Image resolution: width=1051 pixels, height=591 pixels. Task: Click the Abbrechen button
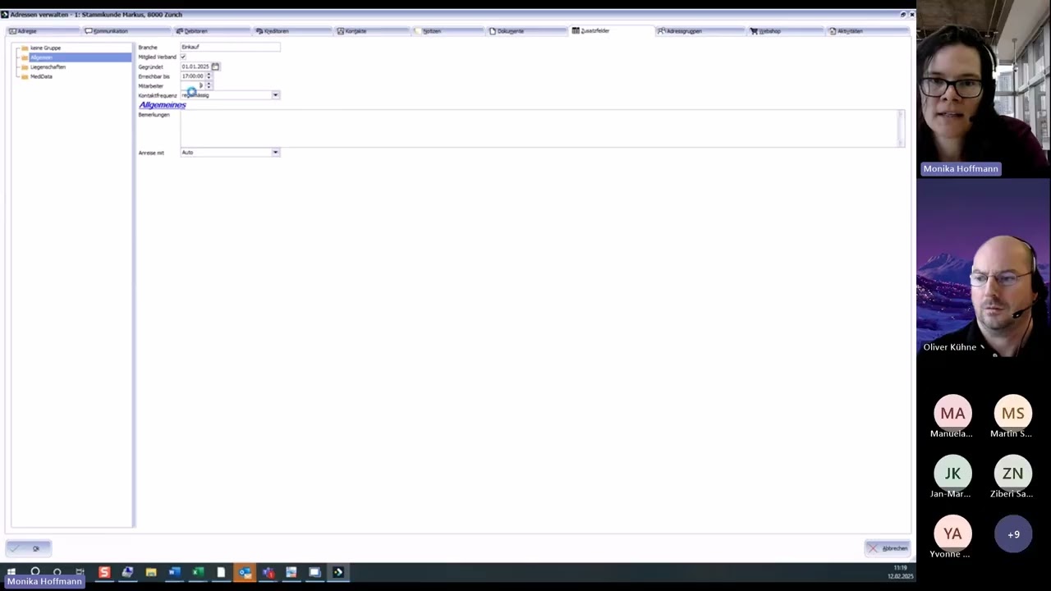coord(888,548)
